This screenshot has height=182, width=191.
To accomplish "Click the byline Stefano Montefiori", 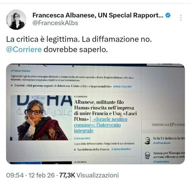I will coord(121,149).
